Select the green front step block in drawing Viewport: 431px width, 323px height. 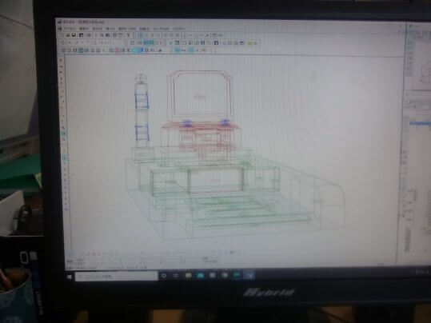pyautogui.click(x=216, y=180)
